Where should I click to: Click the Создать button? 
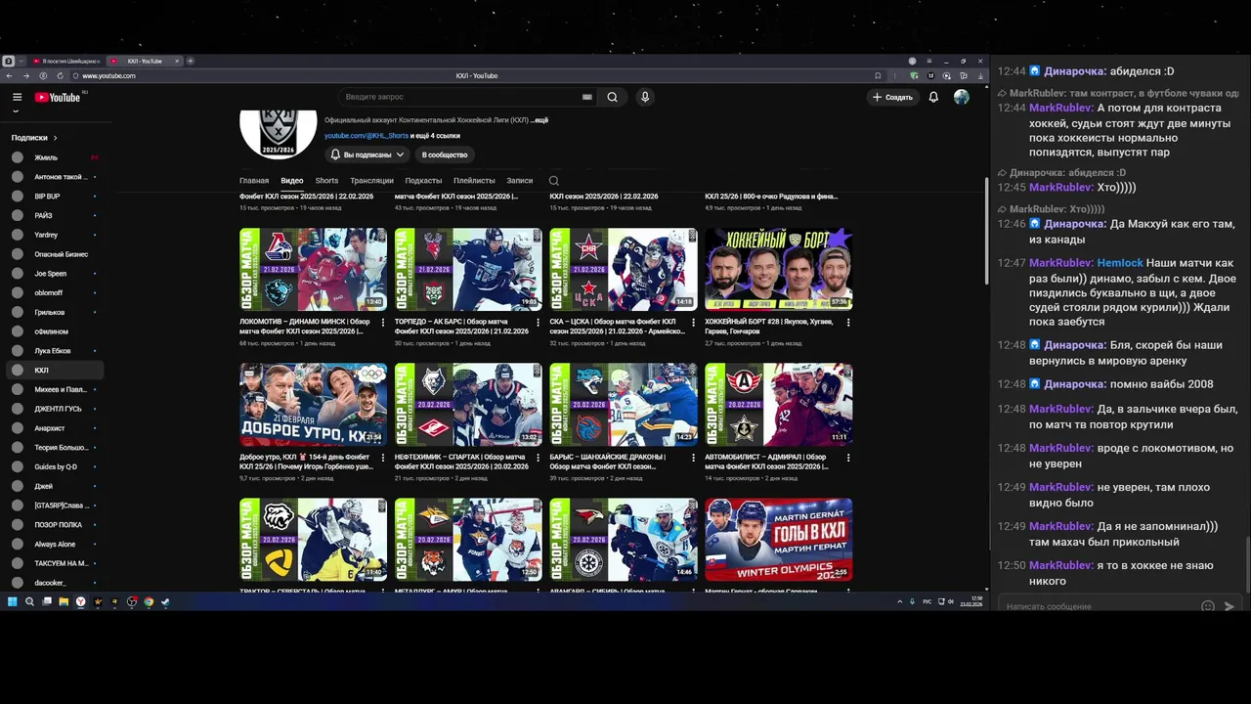[x=892, y=97]
